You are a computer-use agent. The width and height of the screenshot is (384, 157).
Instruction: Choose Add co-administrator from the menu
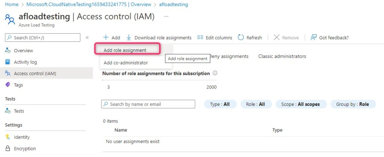(x=126, y=63)
